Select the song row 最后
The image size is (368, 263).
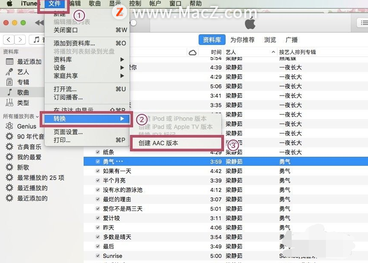click(x=226, y=246)
